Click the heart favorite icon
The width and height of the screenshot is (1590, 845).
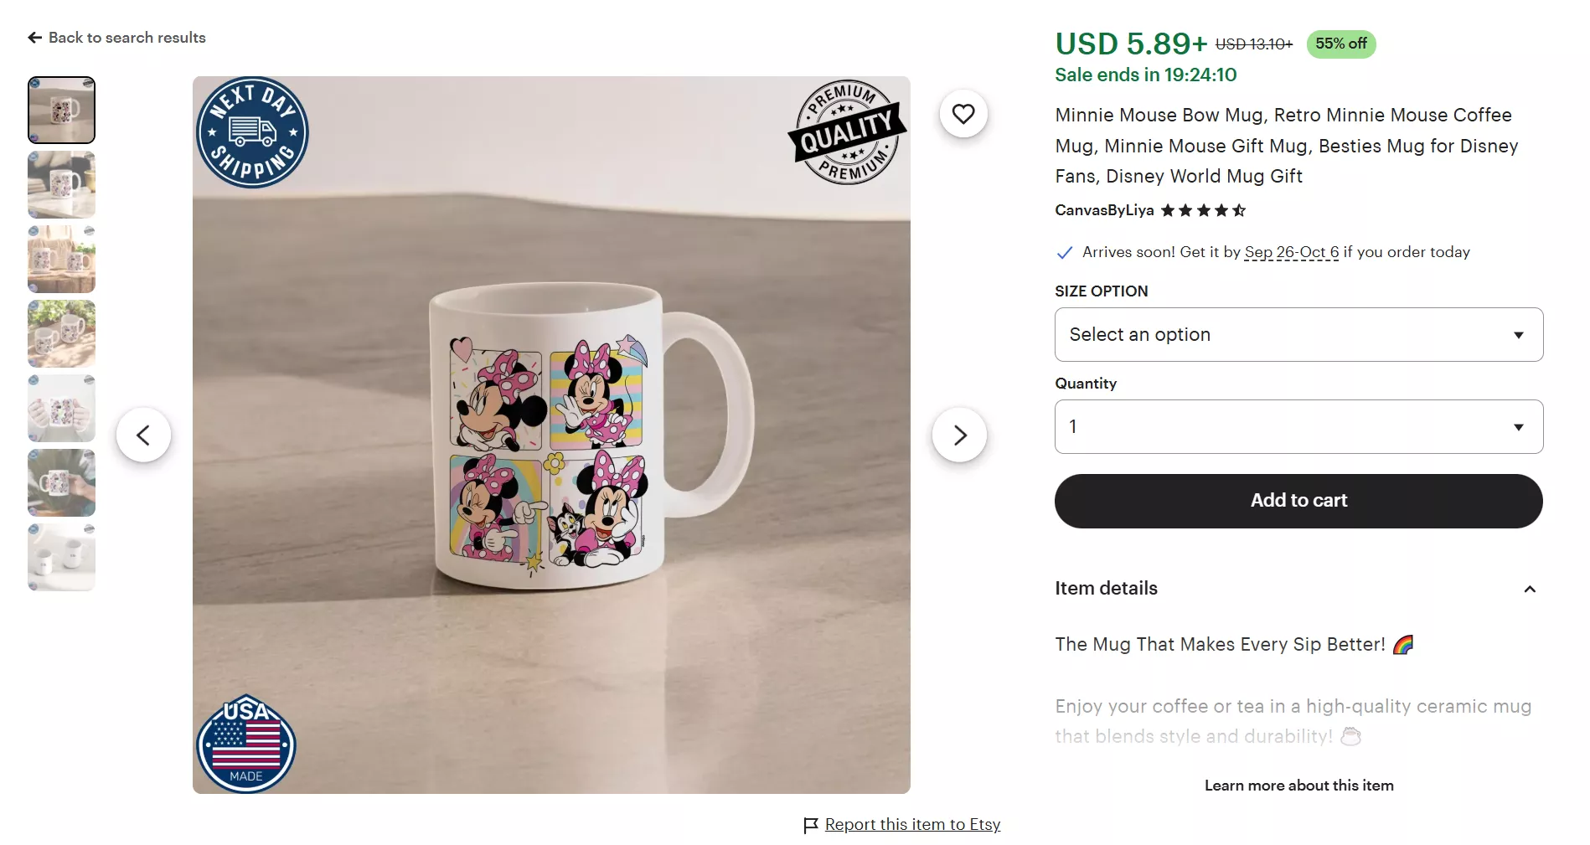click(963, 114)
